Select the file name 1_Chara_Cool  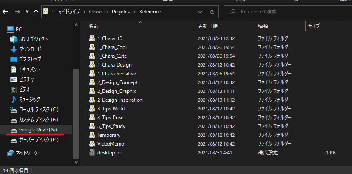(112, 47)
